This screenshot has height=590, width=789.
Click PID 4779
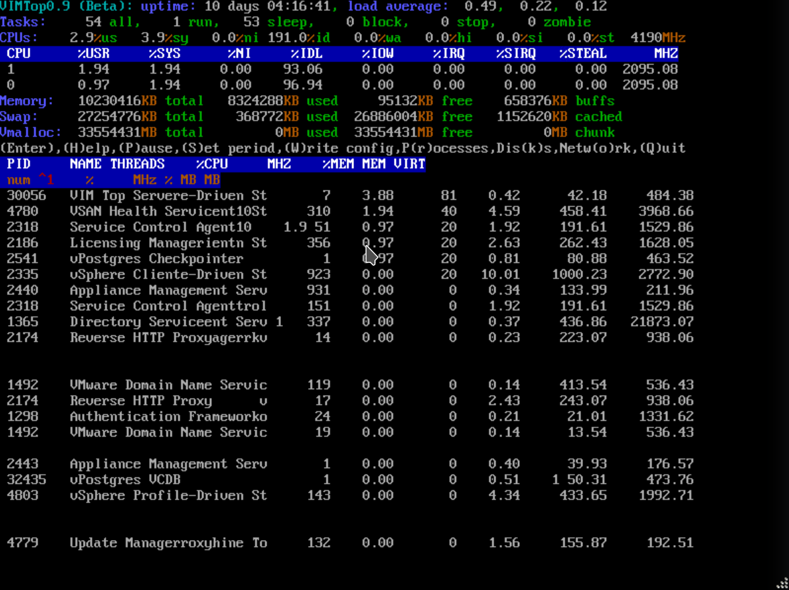[22, 543]
